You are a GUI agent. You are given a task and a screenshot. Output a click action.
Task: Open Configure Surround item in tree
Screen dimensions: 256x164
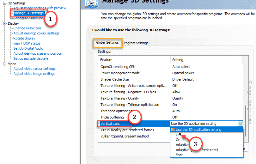point(28,18)
